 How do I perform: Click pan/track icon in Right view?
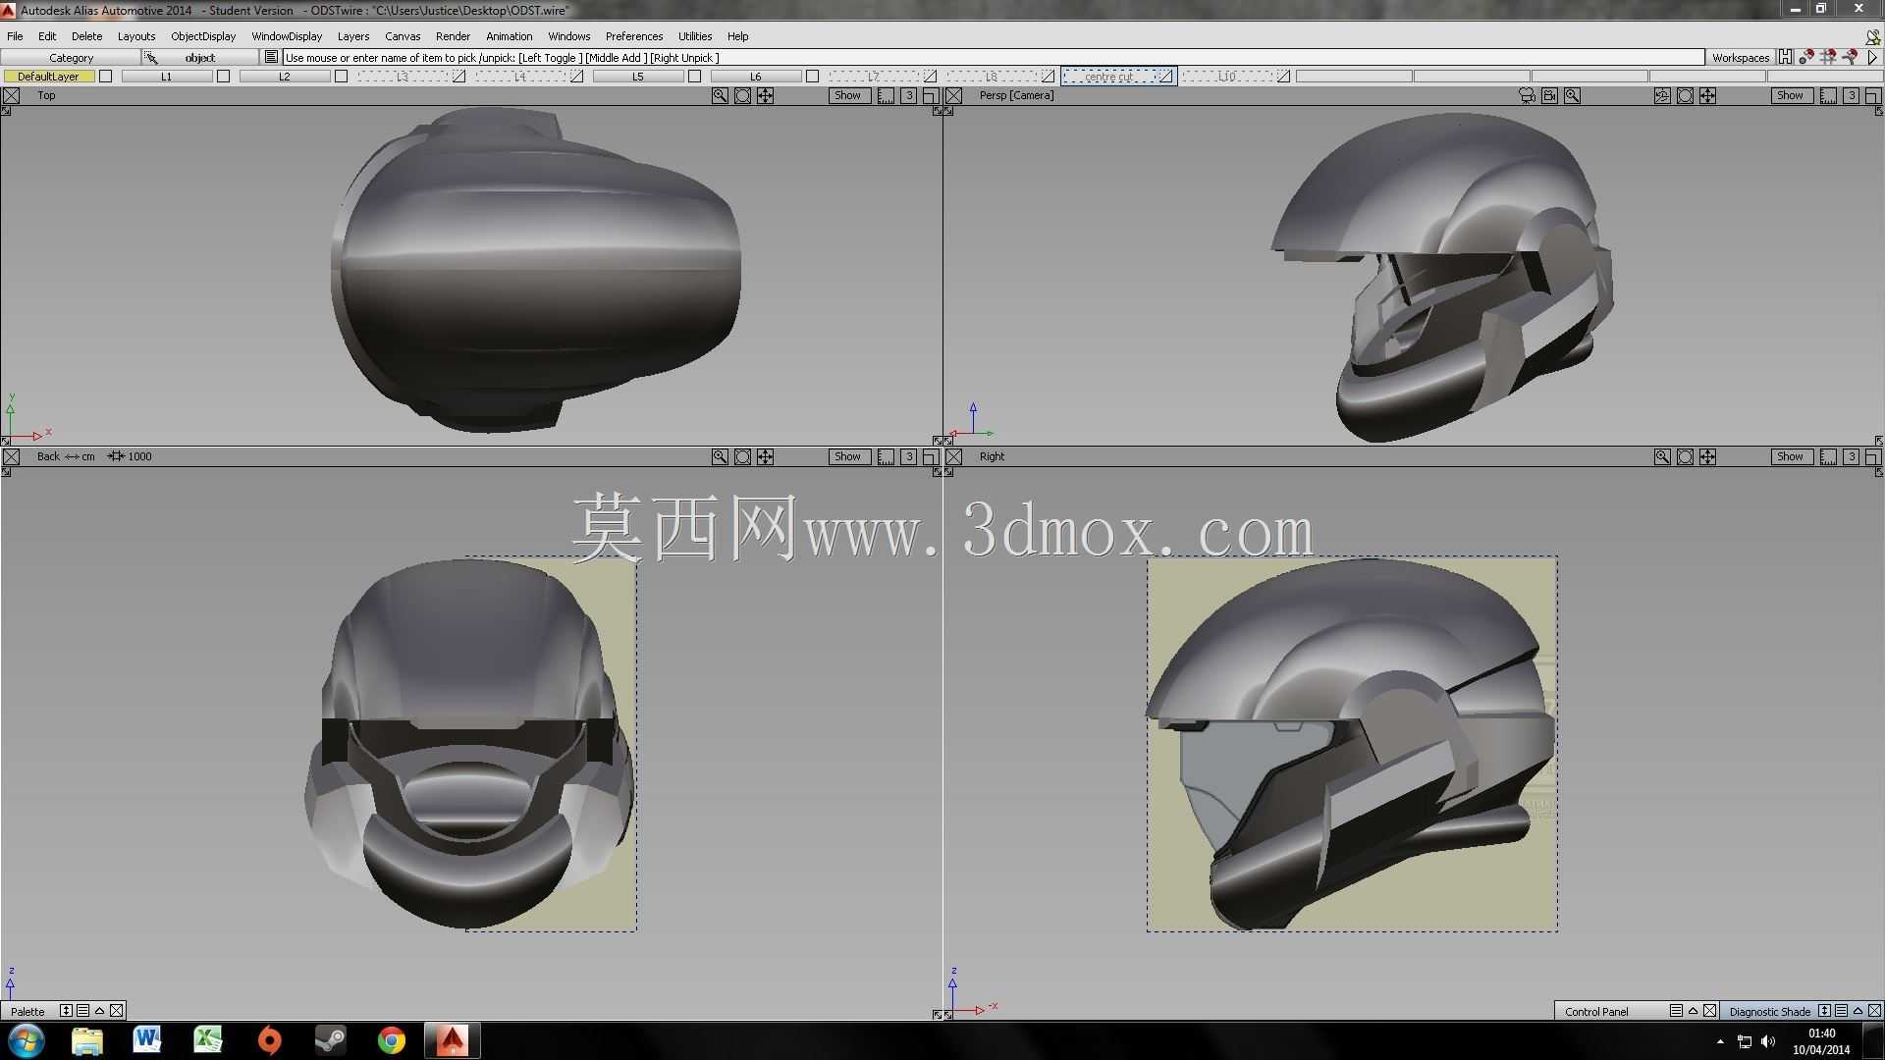[x=1708, y=457]
